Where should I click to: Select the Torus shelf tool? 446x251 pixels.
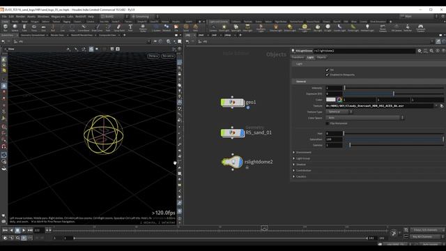click(34, 28)
